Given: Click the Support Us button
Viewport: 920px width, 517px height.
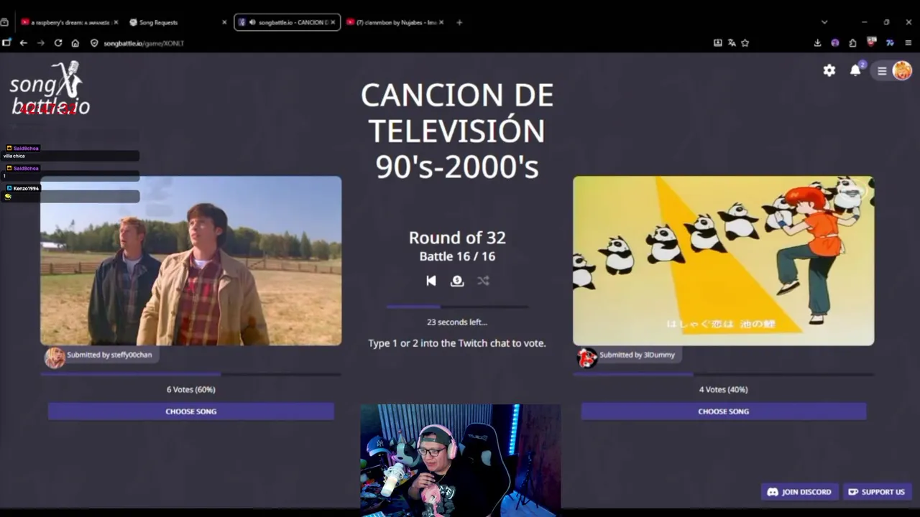Looking at the screenshot, I should (x=877, y=492).
